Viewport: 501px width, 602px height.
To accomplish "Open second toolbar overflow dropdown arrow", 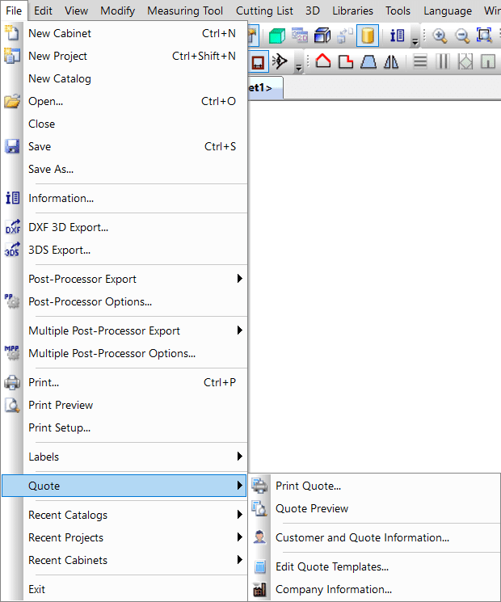I will (299, 68).
